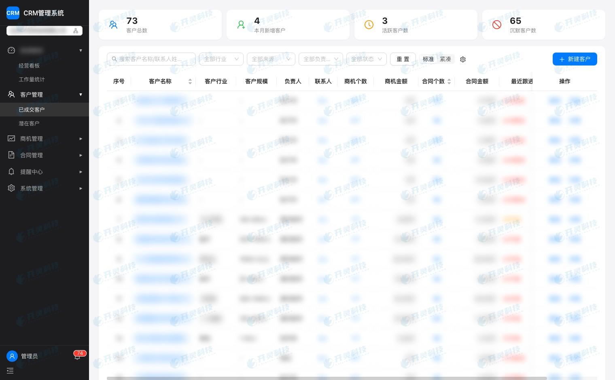Click the 联系人 column header
Viewport: 615px width, 380px height.
coord(323,81)
